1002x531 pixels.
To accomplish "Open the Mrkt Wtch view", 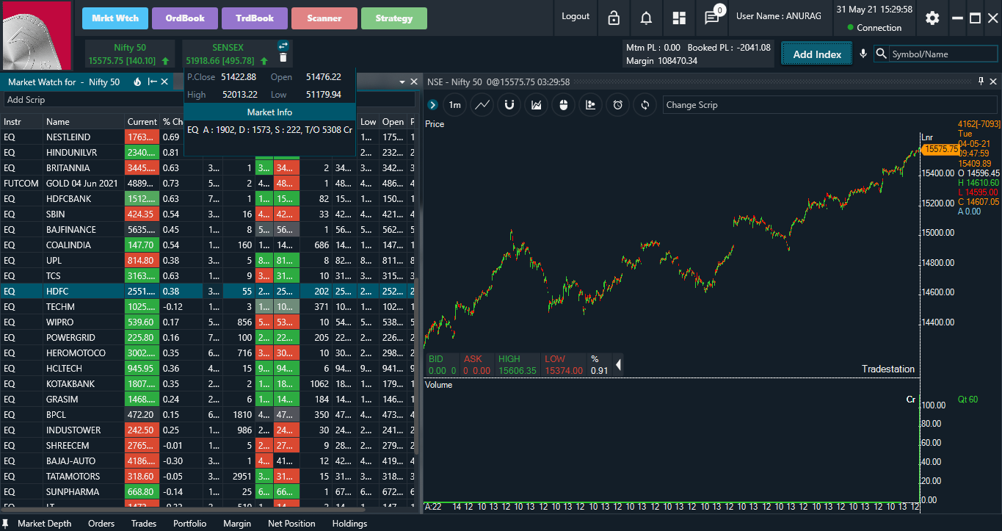I will 115,18.
